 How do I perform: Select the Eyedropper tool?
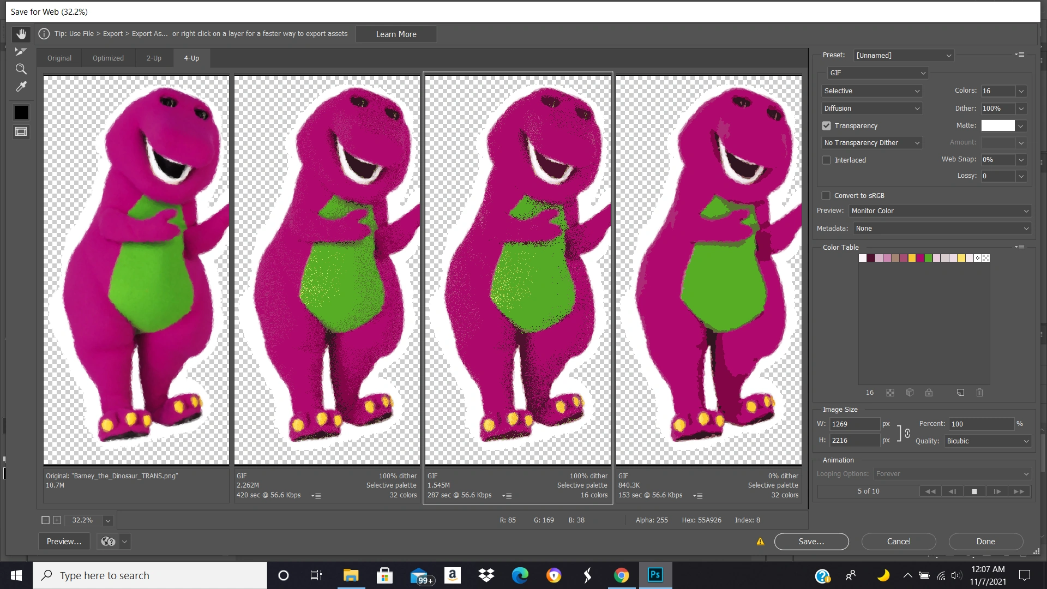coord(21,86)
